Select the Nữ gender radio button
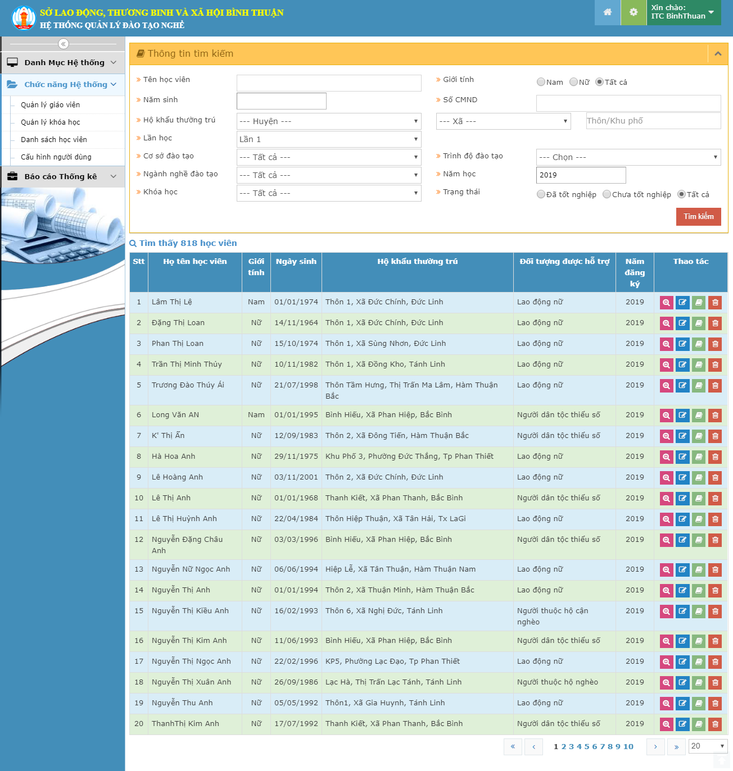The width and height of the screenshot is (733, 771). tap(573, 82)
